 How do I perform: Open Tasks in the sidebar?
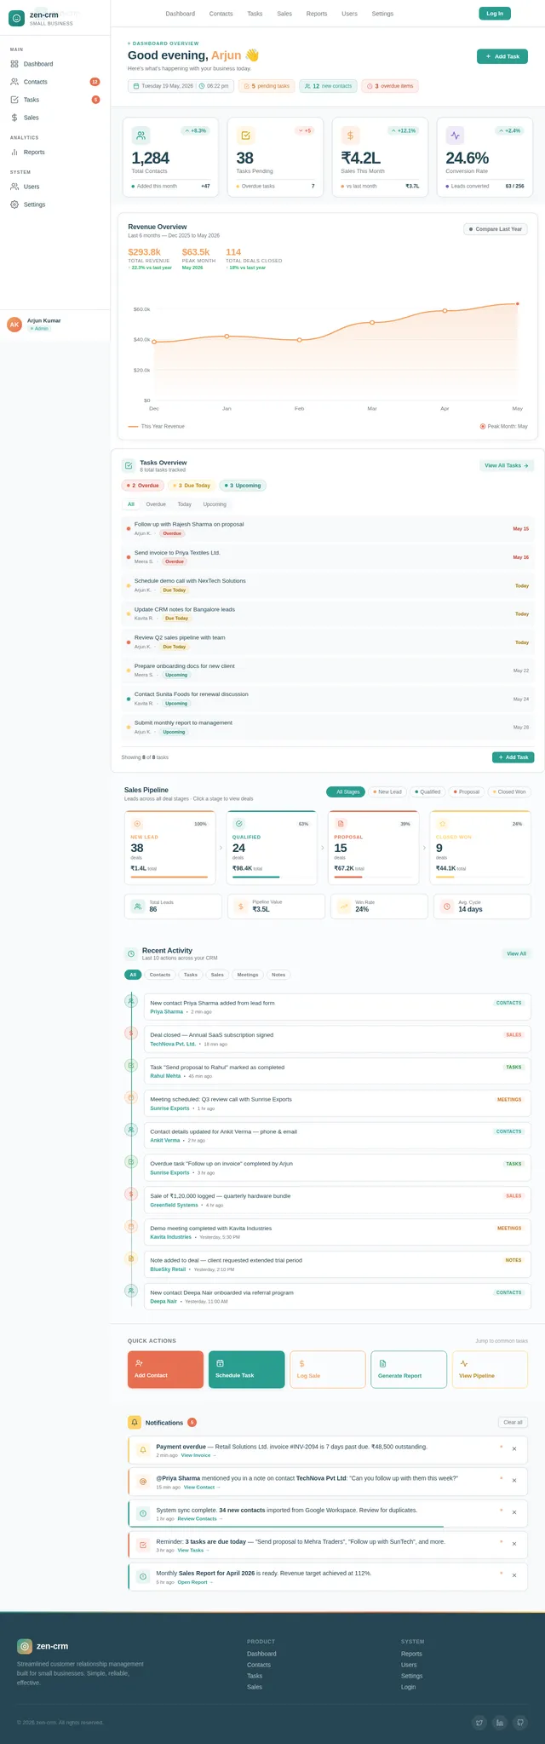55,100
